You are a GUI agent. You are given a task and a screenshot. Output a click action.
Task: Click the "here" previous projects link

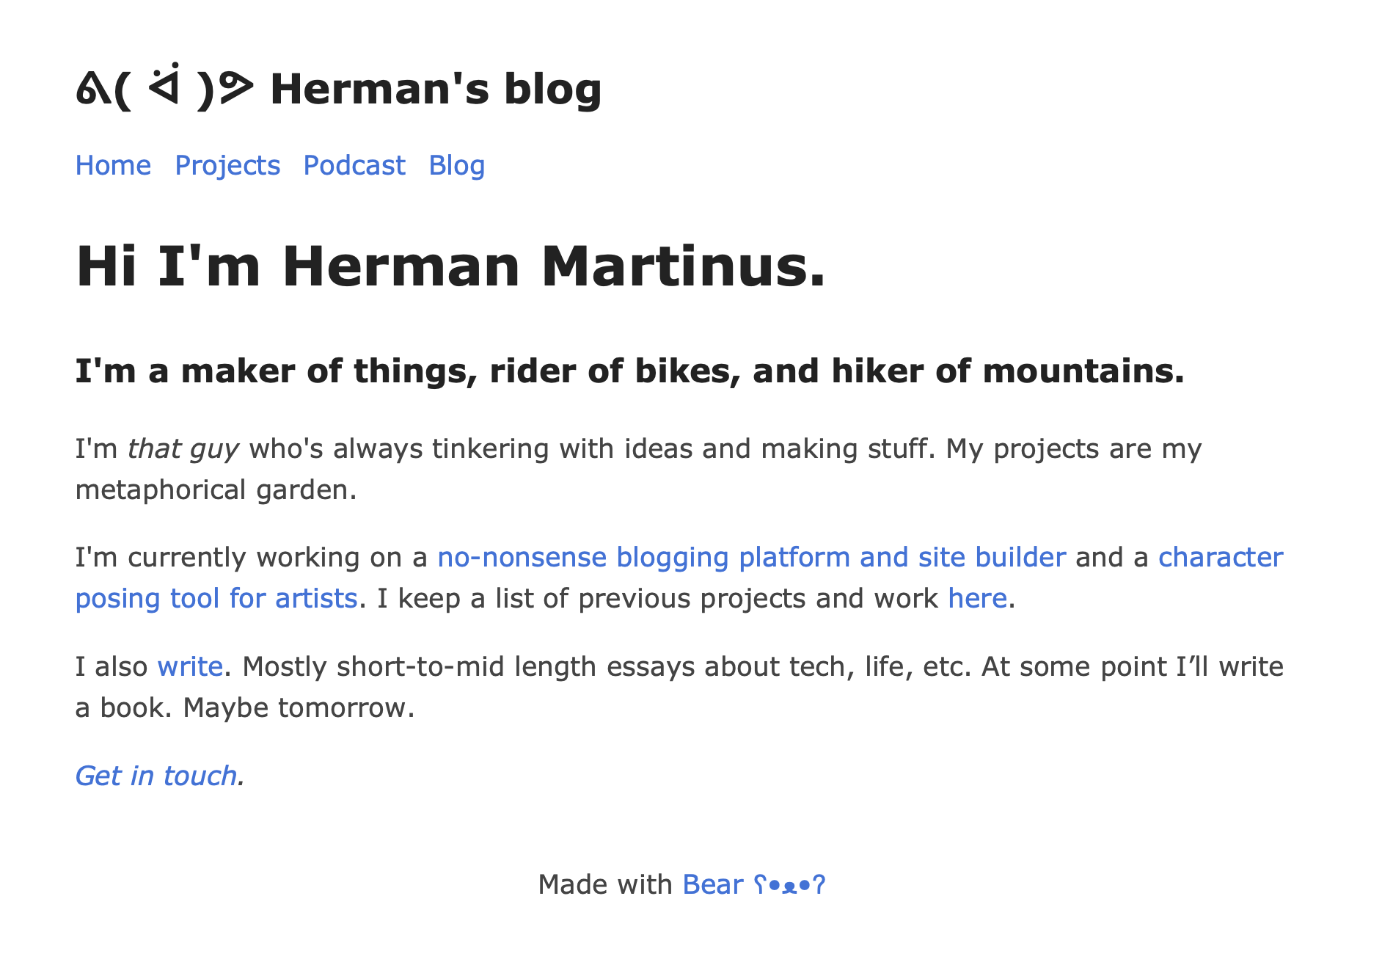[x=977, y=599]
